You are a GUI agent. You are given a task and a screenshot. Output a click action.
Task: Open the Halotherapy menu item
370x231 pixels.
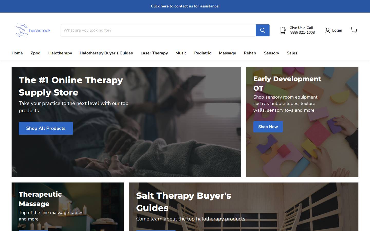tap(60, 53)
